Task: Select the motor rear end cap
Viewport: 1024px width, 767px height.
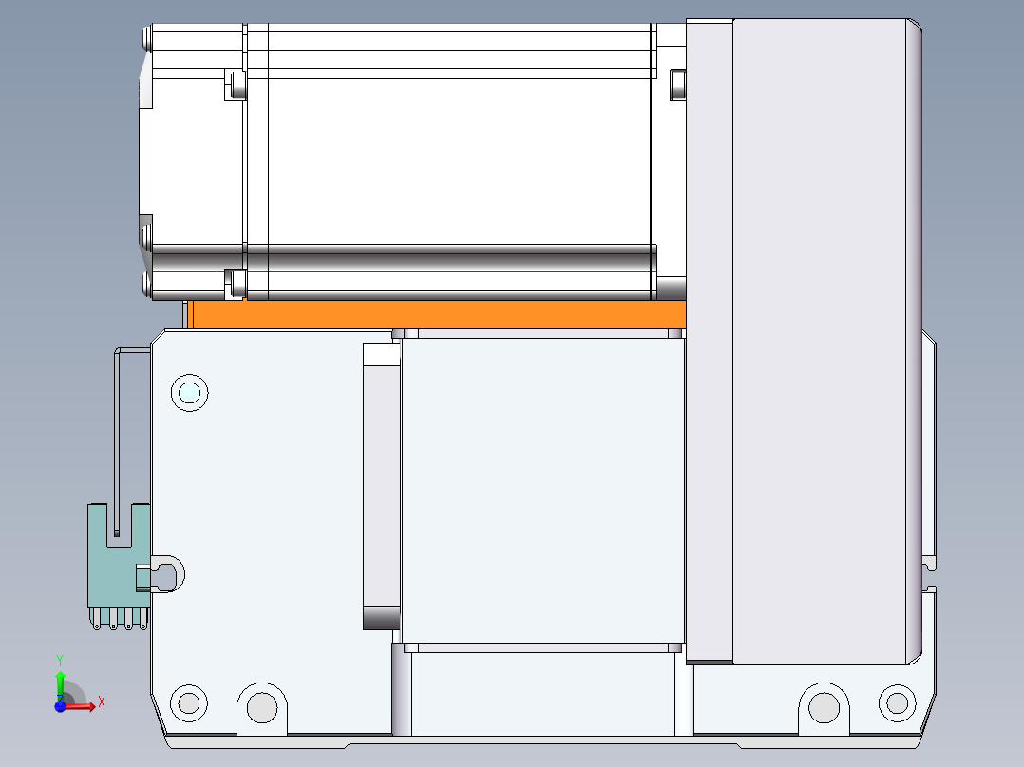Action: (x=191, y=161)
